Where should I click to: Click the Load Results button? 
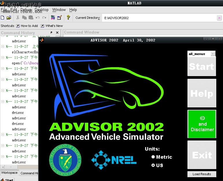coord(202,174)
